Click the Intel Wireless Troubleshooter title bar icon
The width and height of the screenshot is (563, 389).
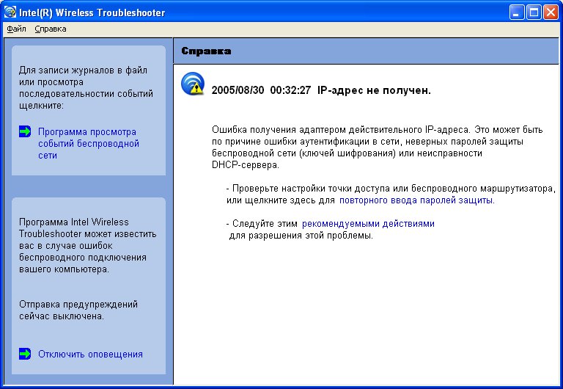click(10, 12)
